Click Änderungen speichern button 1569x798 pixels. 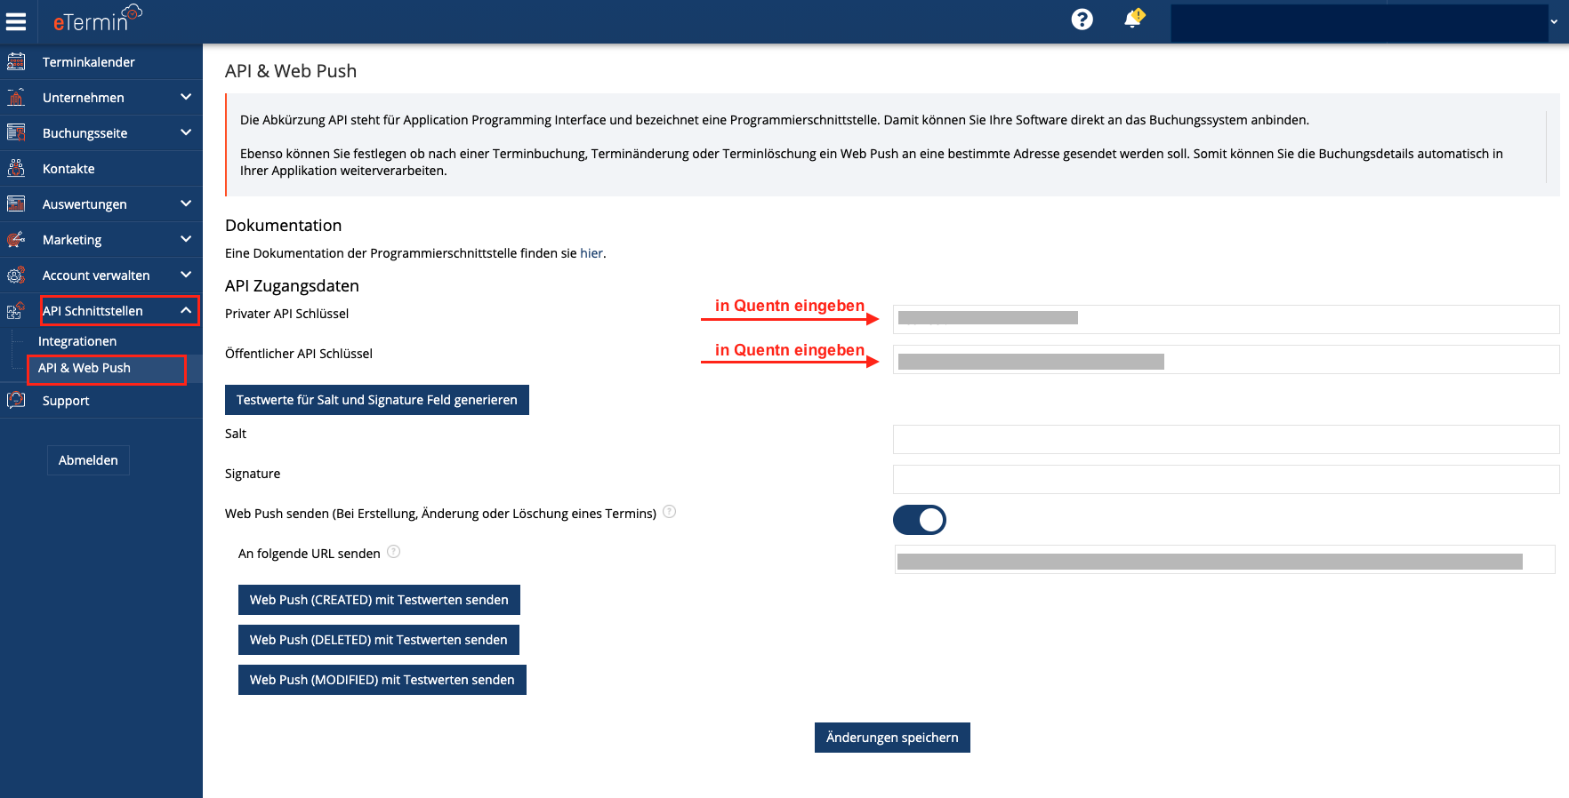pos(892,738)
